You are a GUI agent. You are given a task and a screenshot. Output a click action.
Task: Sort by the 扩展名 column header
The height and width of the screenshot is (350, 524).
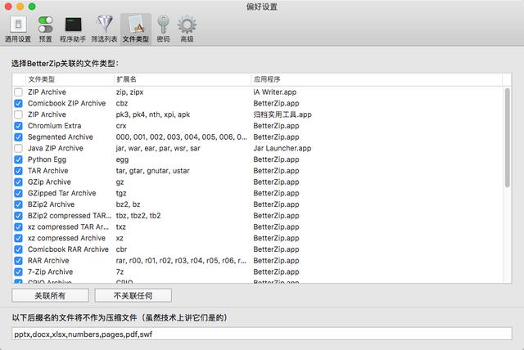point(126,79)
